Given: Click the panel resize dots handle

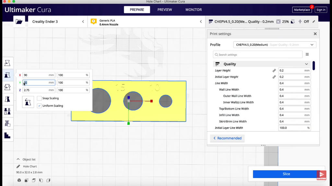Looking at the screenshot, I should (x=263, y=146).
